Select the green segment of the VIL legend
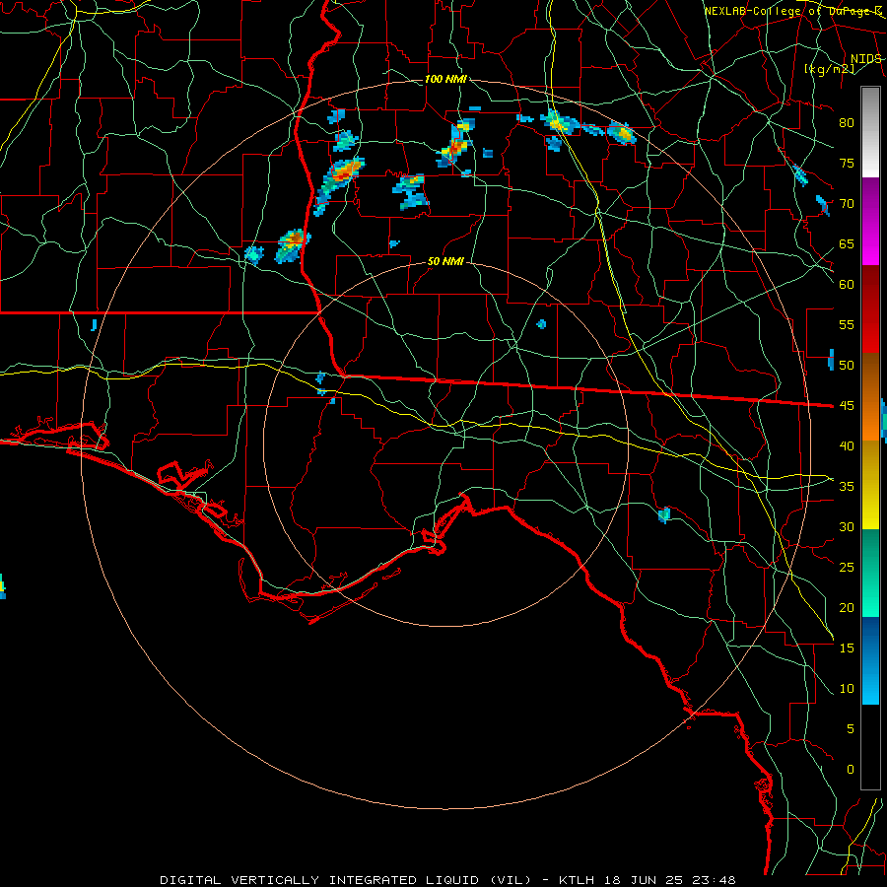 (x=870, y=573)
